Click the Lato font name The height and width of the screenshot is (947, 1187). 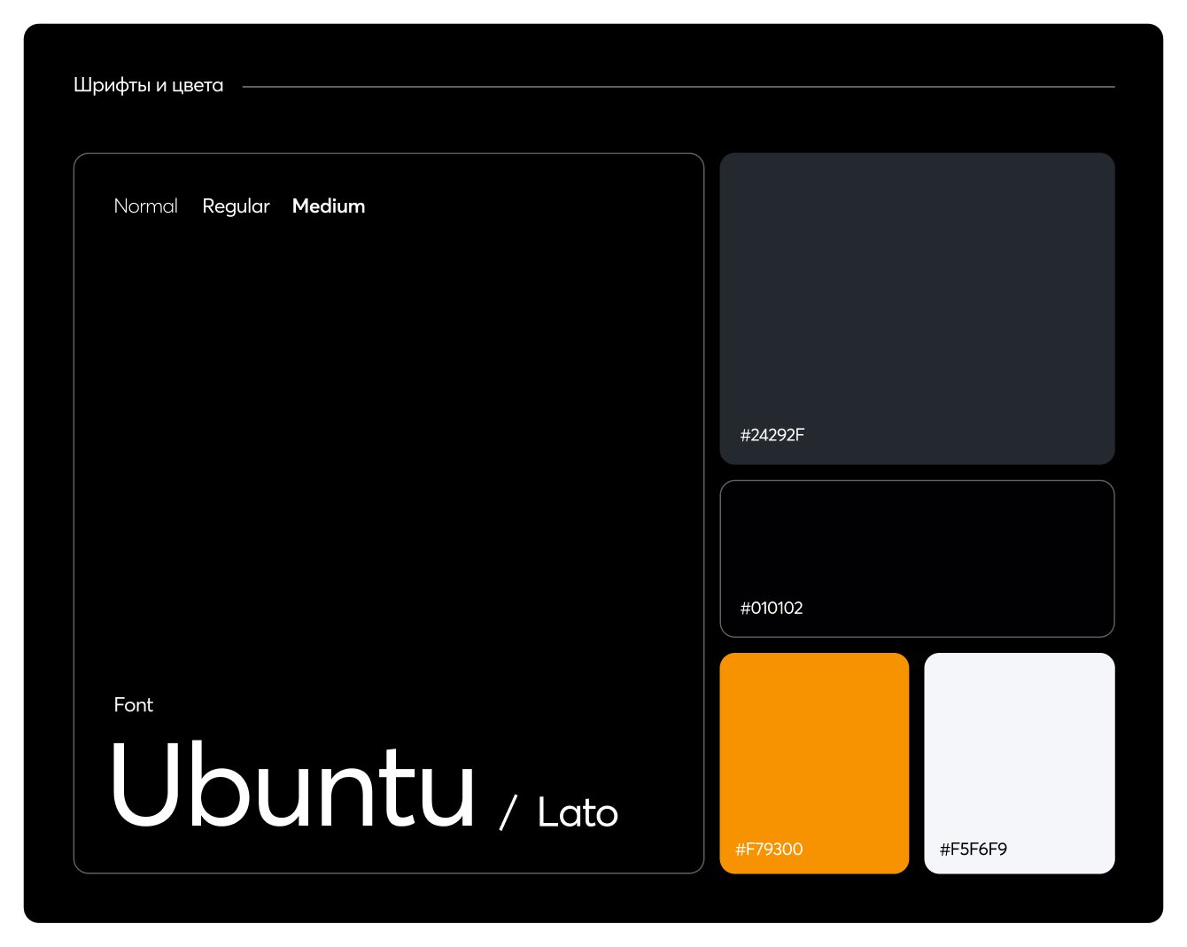pos(578,812)
